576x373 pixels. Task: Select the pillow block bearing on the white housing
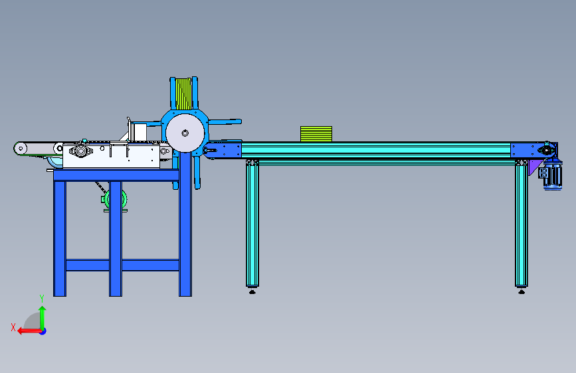pyautogui.click(x=81, y=151)
